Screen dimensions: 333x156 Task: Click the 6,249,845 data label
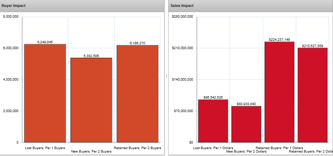click(45, 42)
